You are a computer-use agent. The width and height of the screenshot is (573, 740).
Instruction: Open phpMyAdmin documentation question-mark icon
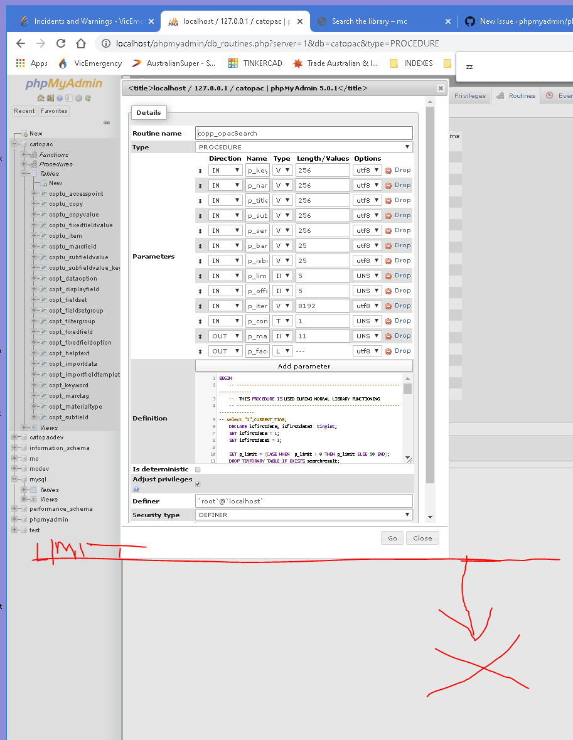(x=60, y=98)
